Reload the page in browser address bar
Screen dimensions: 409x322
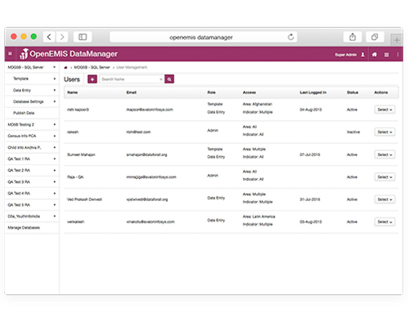[291, 37]
